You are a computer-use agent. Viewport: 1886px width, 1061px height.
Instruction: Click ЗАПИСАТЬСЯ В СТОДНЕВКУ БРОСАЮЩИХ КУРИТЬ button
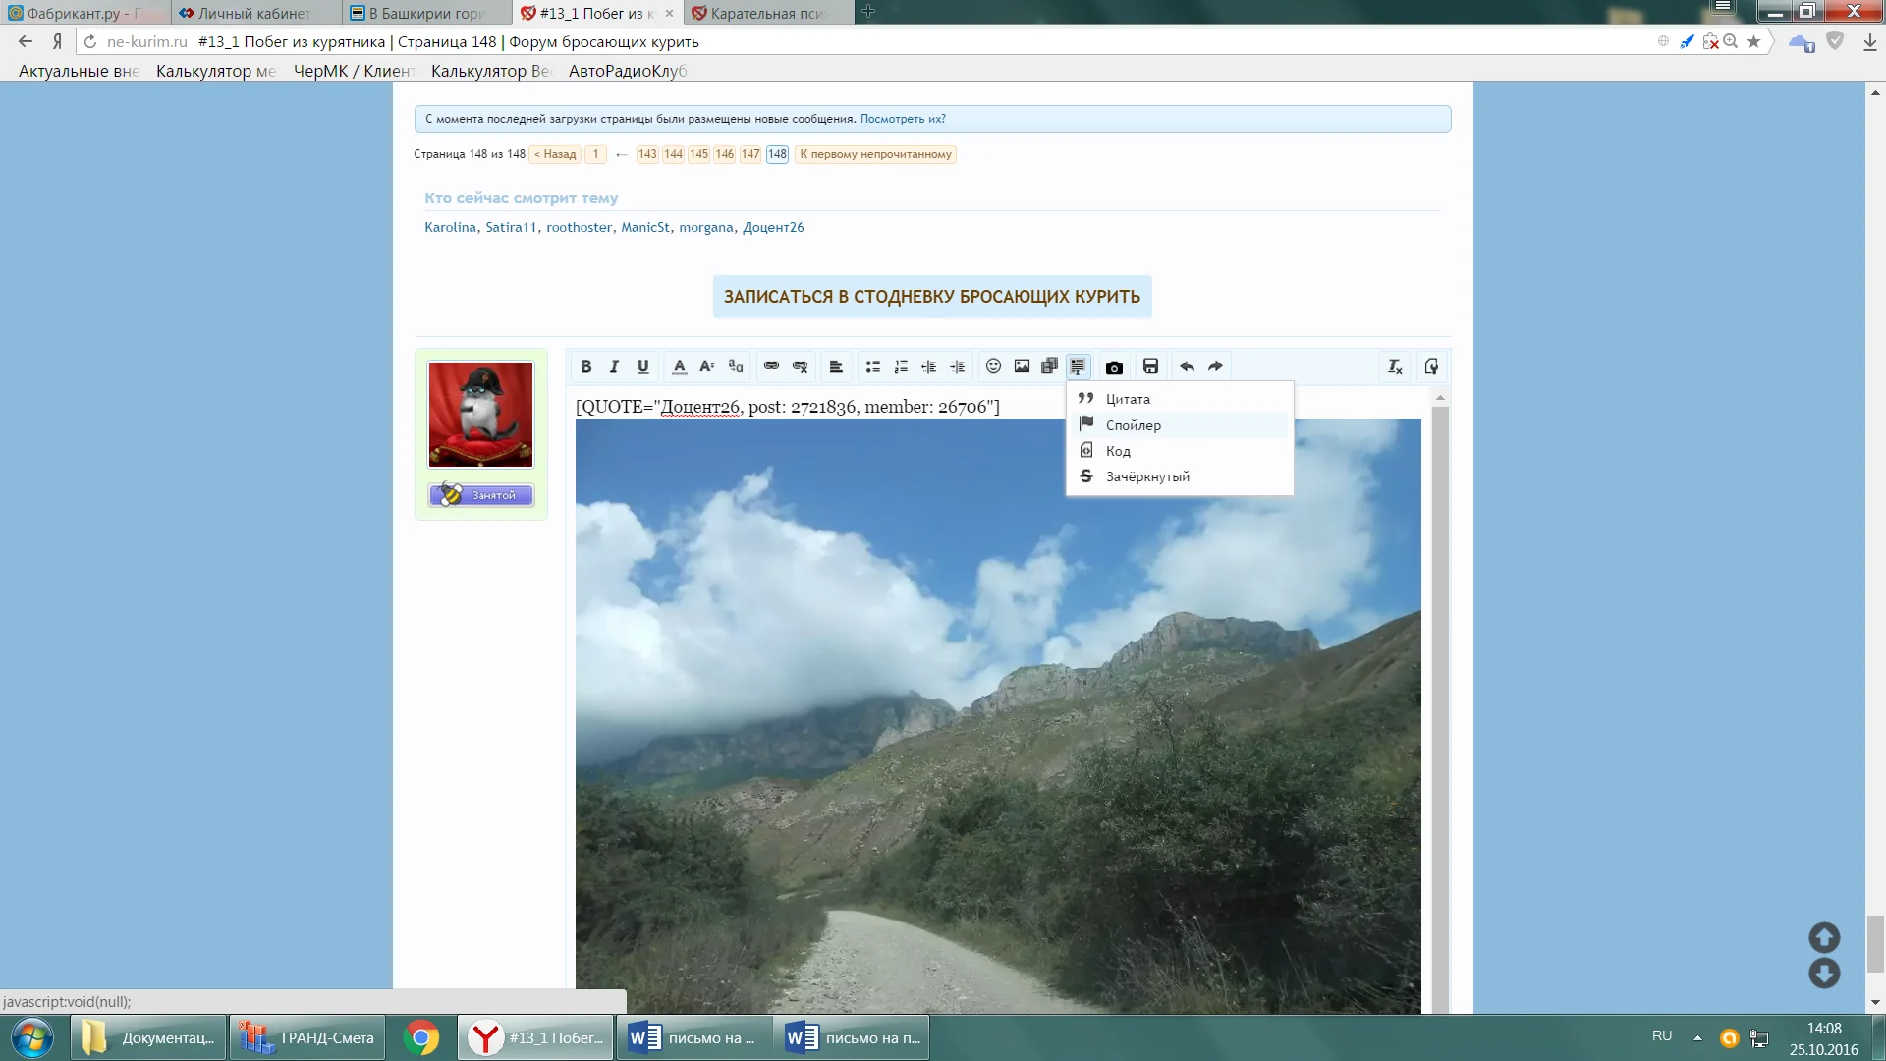tap(931, 297)
